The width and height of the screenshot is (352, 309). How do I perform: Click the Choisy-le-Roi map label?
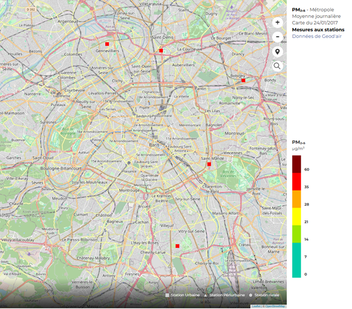[207, 263]
